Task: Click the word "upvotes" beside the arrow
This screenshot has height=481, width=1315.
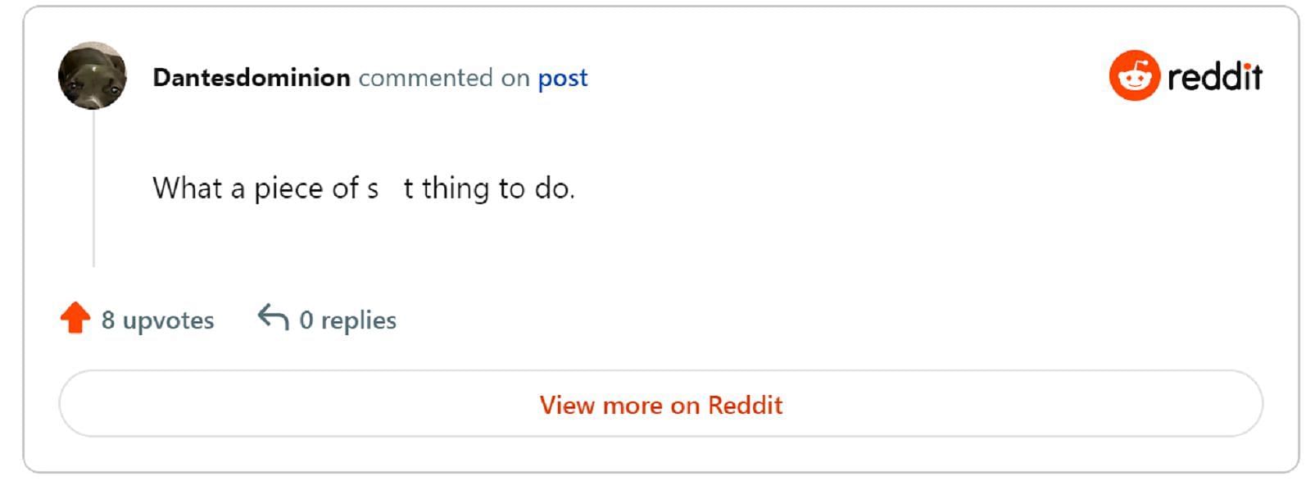Action: tap(168, 321)
